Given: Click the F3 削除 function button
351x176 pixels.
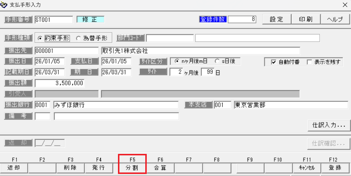Looking at the screenshot, I should point(71,168).
